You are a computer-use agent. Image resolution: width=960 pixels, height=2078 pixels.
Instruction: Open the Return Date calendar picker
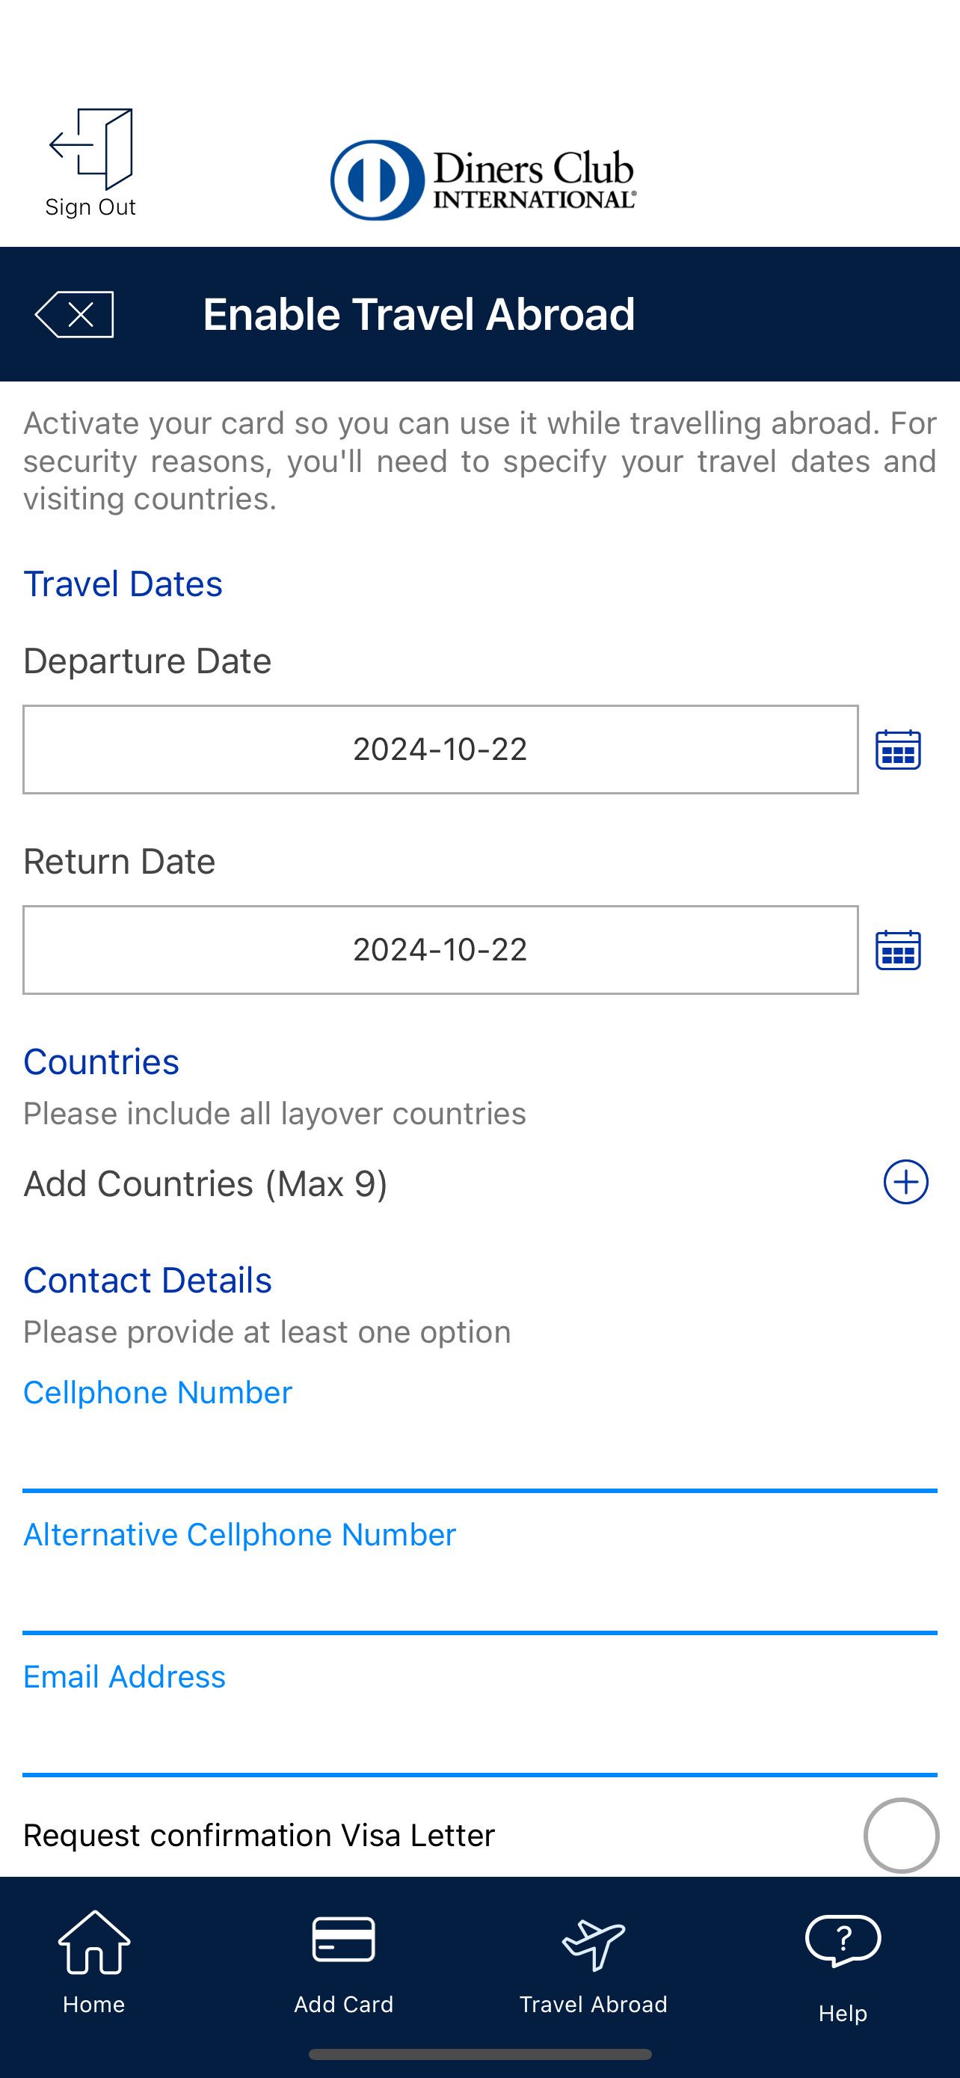click(898, 949)
